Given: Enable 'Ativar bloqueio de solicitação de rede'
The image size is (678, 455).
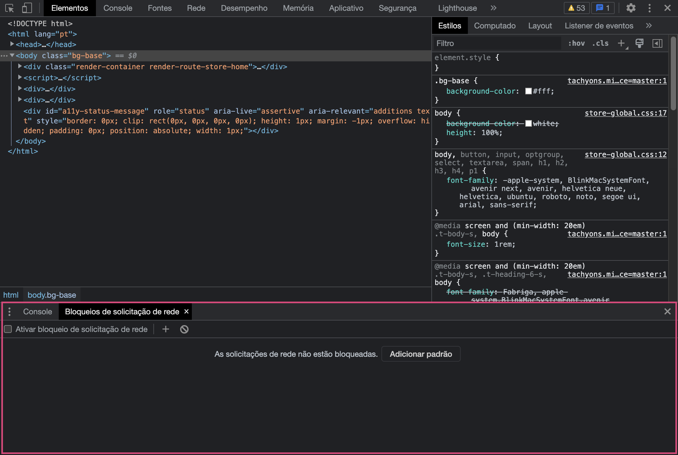Looking at the screenshot, I should (x=8, y=329).
